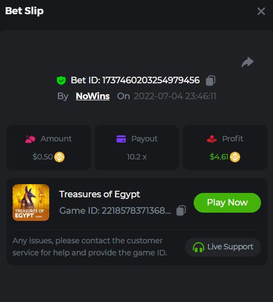The width and height of the screenshot is (273, 302).
Task: Open Live Support chat
Action: (x=223, y=247)
